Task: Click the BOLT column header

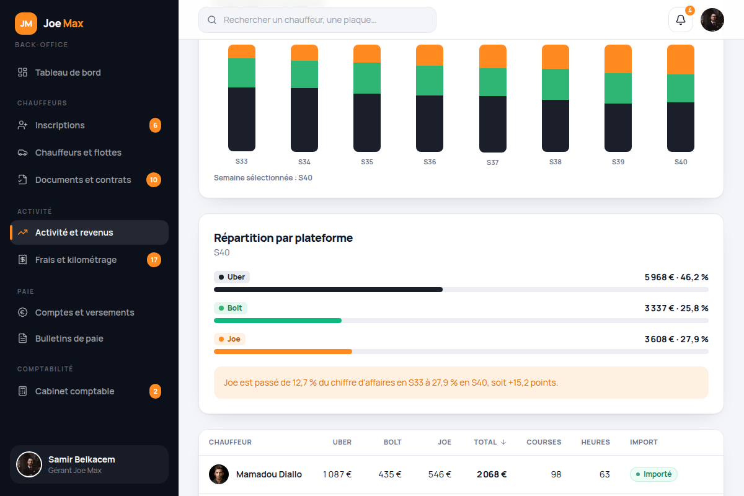Action: tap(392, 442)
